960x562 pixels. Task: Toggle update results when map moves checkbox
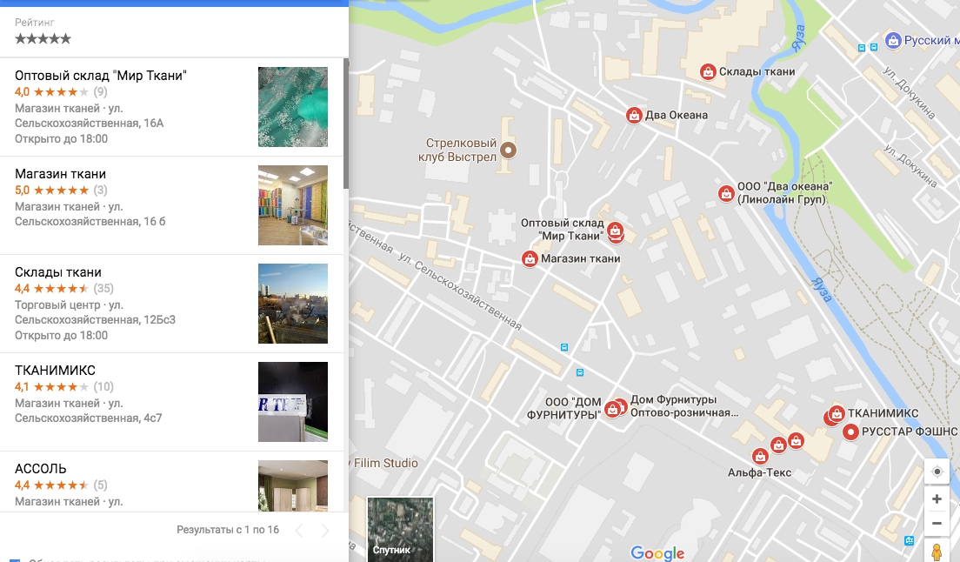(x=15, y=560)
